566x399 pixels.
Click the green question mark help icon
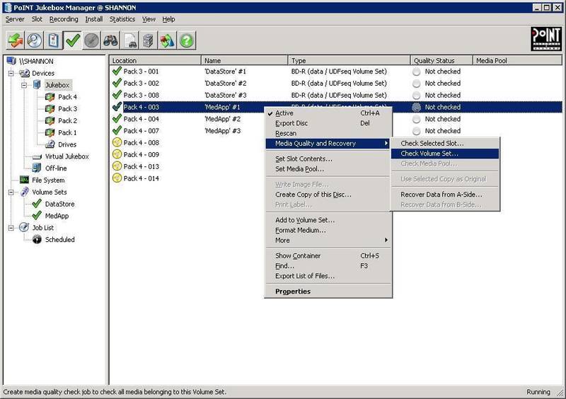pos(187,40)
